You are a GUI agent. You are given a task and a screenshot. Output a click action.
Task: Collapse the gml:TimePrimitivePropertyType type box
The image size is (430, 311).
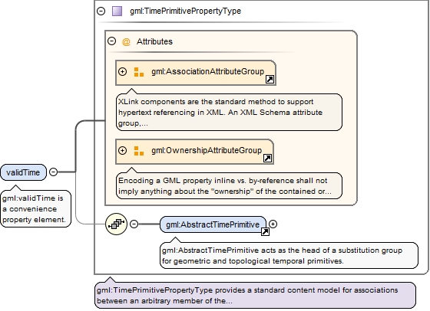point(101,11)
